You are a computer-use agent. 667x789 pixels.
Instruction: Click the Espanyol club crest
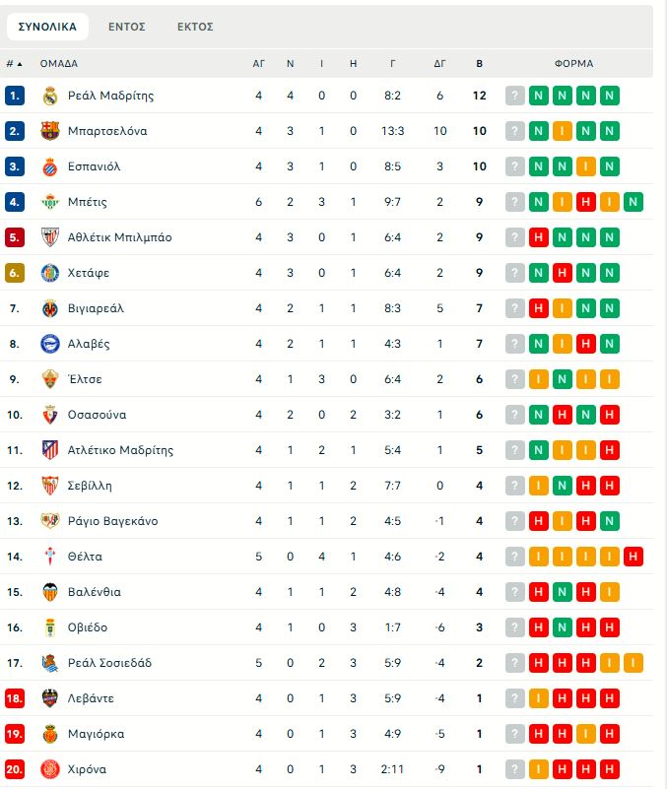click(50, 166)
